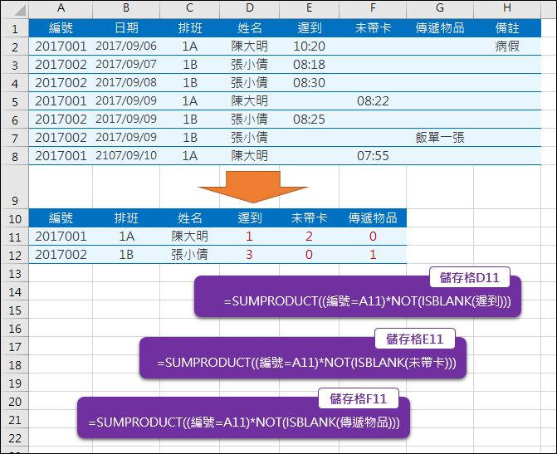The height and width of the screenshot is (454, 557).
Task: Select 編號 cell 2017002 in row 3
Action: [x=61, y=64]
